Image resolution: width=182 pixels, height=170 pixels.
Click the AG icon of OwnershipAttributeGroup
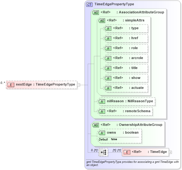96,125
